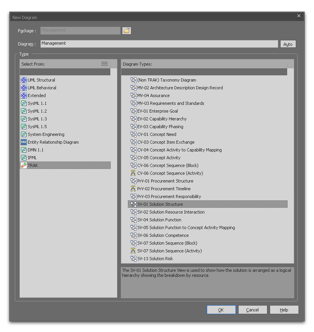Image resolution: width=314 pixels, height=332 pixels.
Task: Click the package browse folder icon
Action: point(127,31)
